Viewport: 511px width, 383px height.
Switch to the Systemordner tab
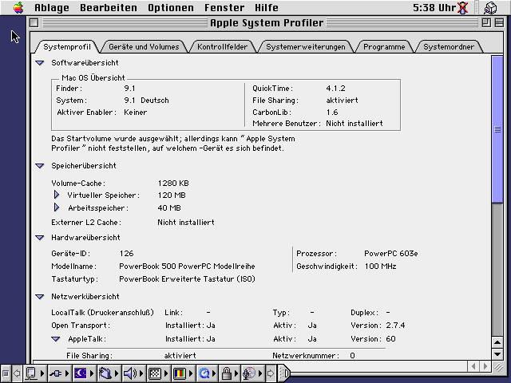click(x=449, y=47)
